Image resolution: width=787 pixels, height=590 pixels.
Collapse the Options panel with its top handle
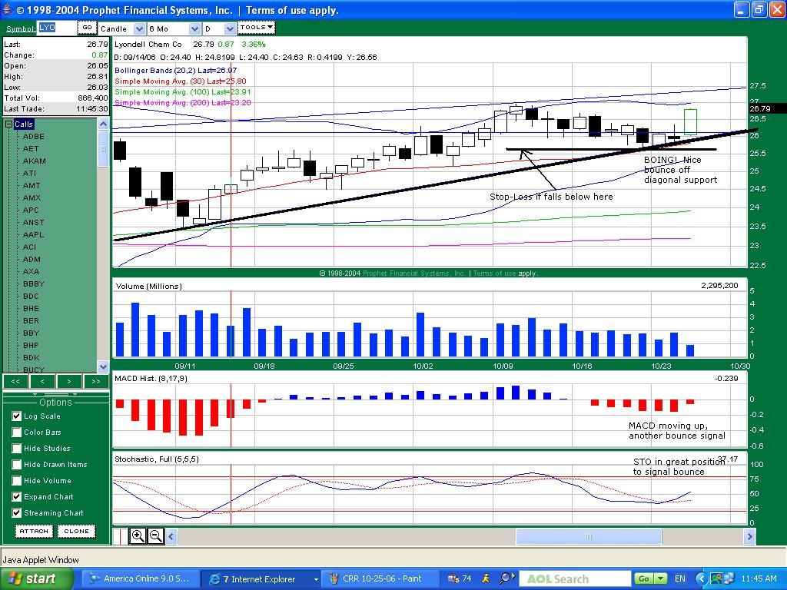pos(55,394)
